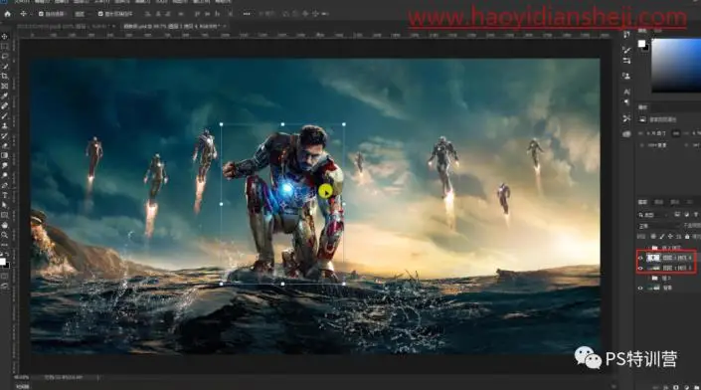Select the Blur tool

[4, 165]
